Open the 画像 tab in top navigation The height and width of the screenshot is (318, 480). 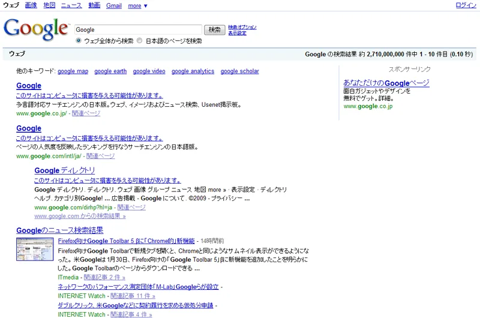coord(31,5)
